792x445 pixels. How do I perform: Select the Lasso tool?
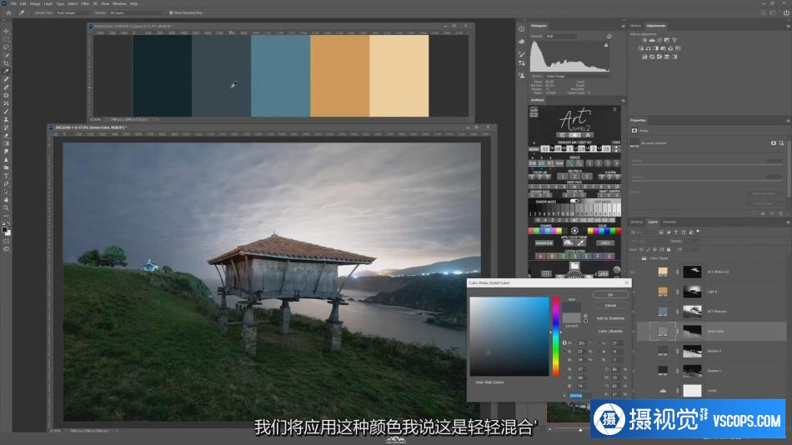click(6, 47)
